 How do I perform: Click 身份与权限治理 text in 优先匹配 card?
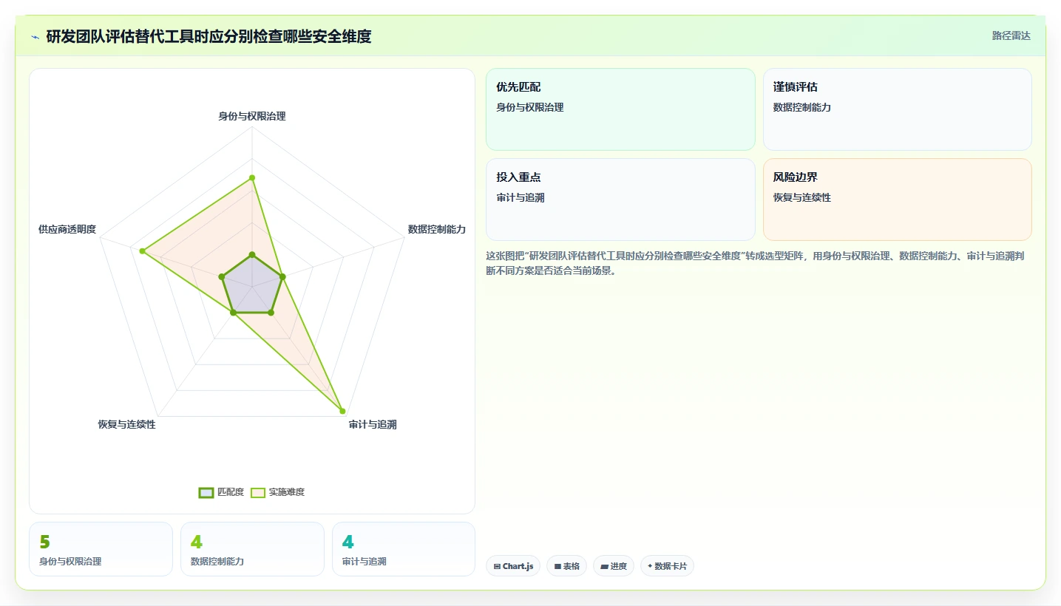point(530,107)
